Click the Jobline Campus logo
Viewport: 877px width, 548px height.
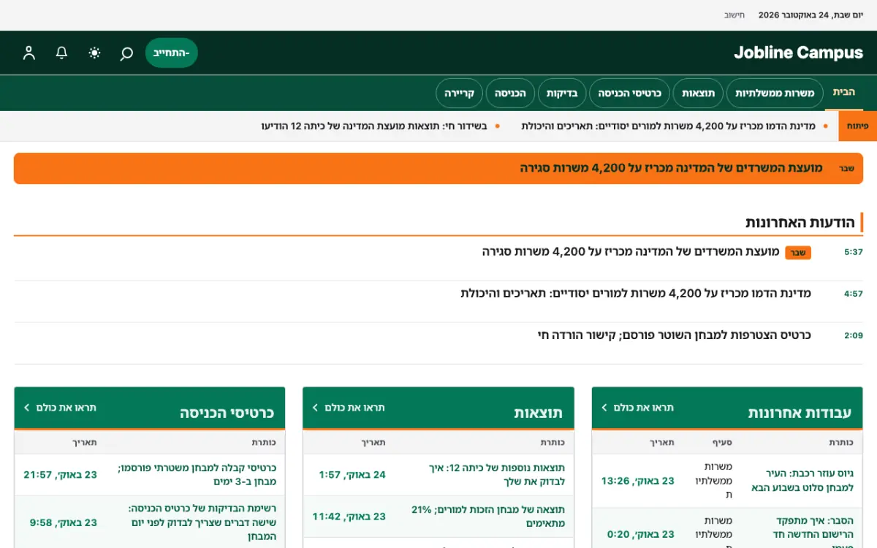pos(798,53)
